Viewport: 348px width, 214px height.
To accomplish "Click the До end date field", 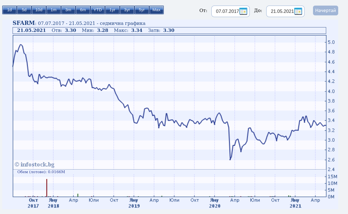I will 282,11.
